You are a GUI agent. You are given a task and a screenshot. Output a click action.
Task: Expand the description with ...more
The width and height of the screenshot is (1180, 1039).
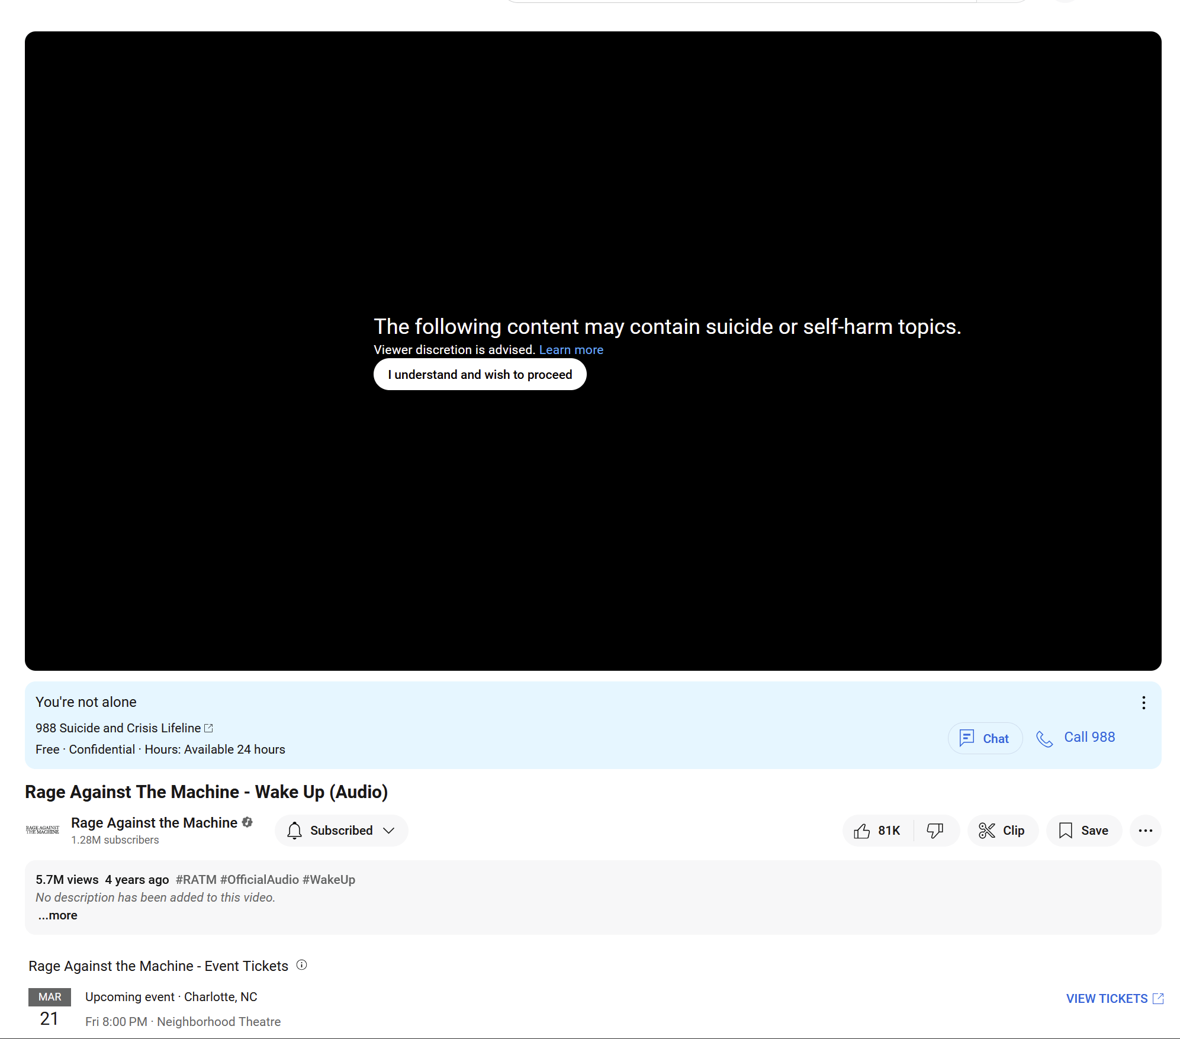coord(57,915)
